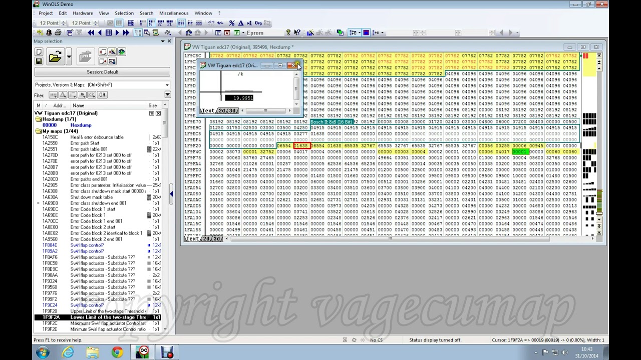
Task: Collapse the My maps folder node
Action: point(38,131)
